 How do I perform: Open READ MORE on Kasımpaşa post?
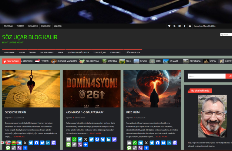96,133
